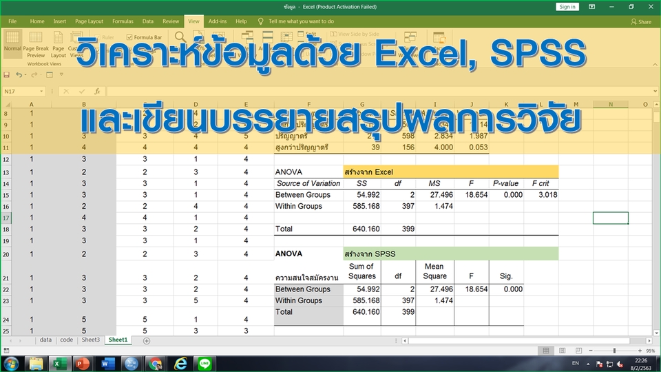
Task: Open Customize Quick Access Toolbar dropdown
Action: tap(61, 74)
